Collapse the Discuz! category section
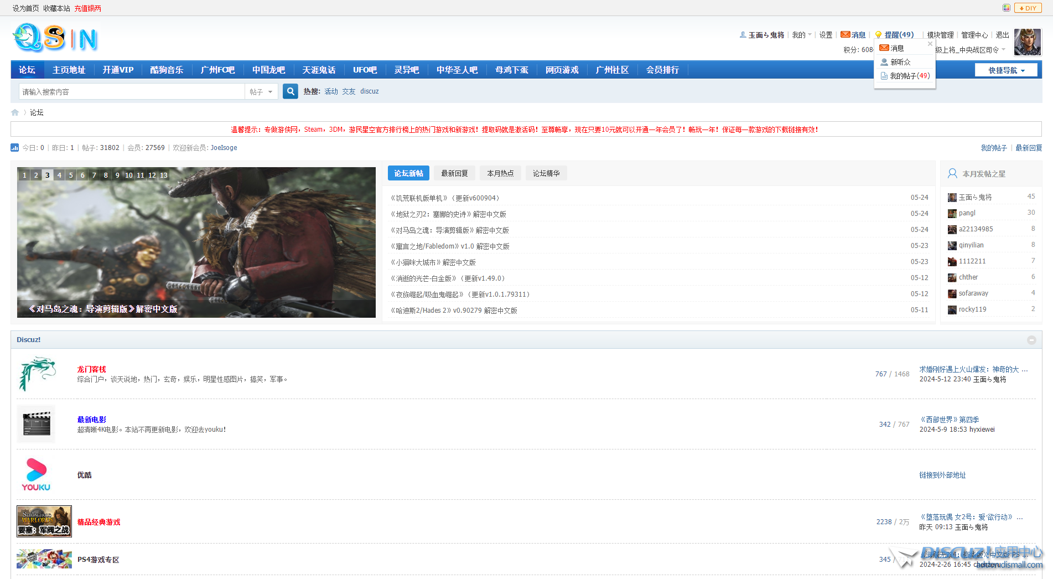Screen dimensions: 1053x579 coord(1031,340)
